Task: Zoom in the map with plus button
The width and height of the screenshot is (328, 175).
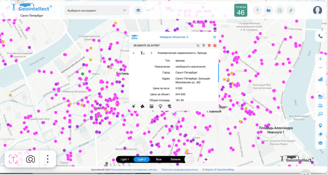Action: [x=320, y=59]
